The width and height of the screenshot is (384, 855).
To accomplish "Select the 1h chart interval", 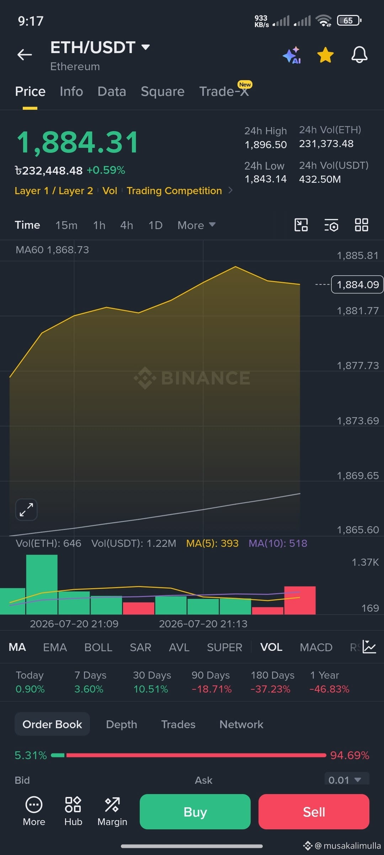I will [99, 225].
